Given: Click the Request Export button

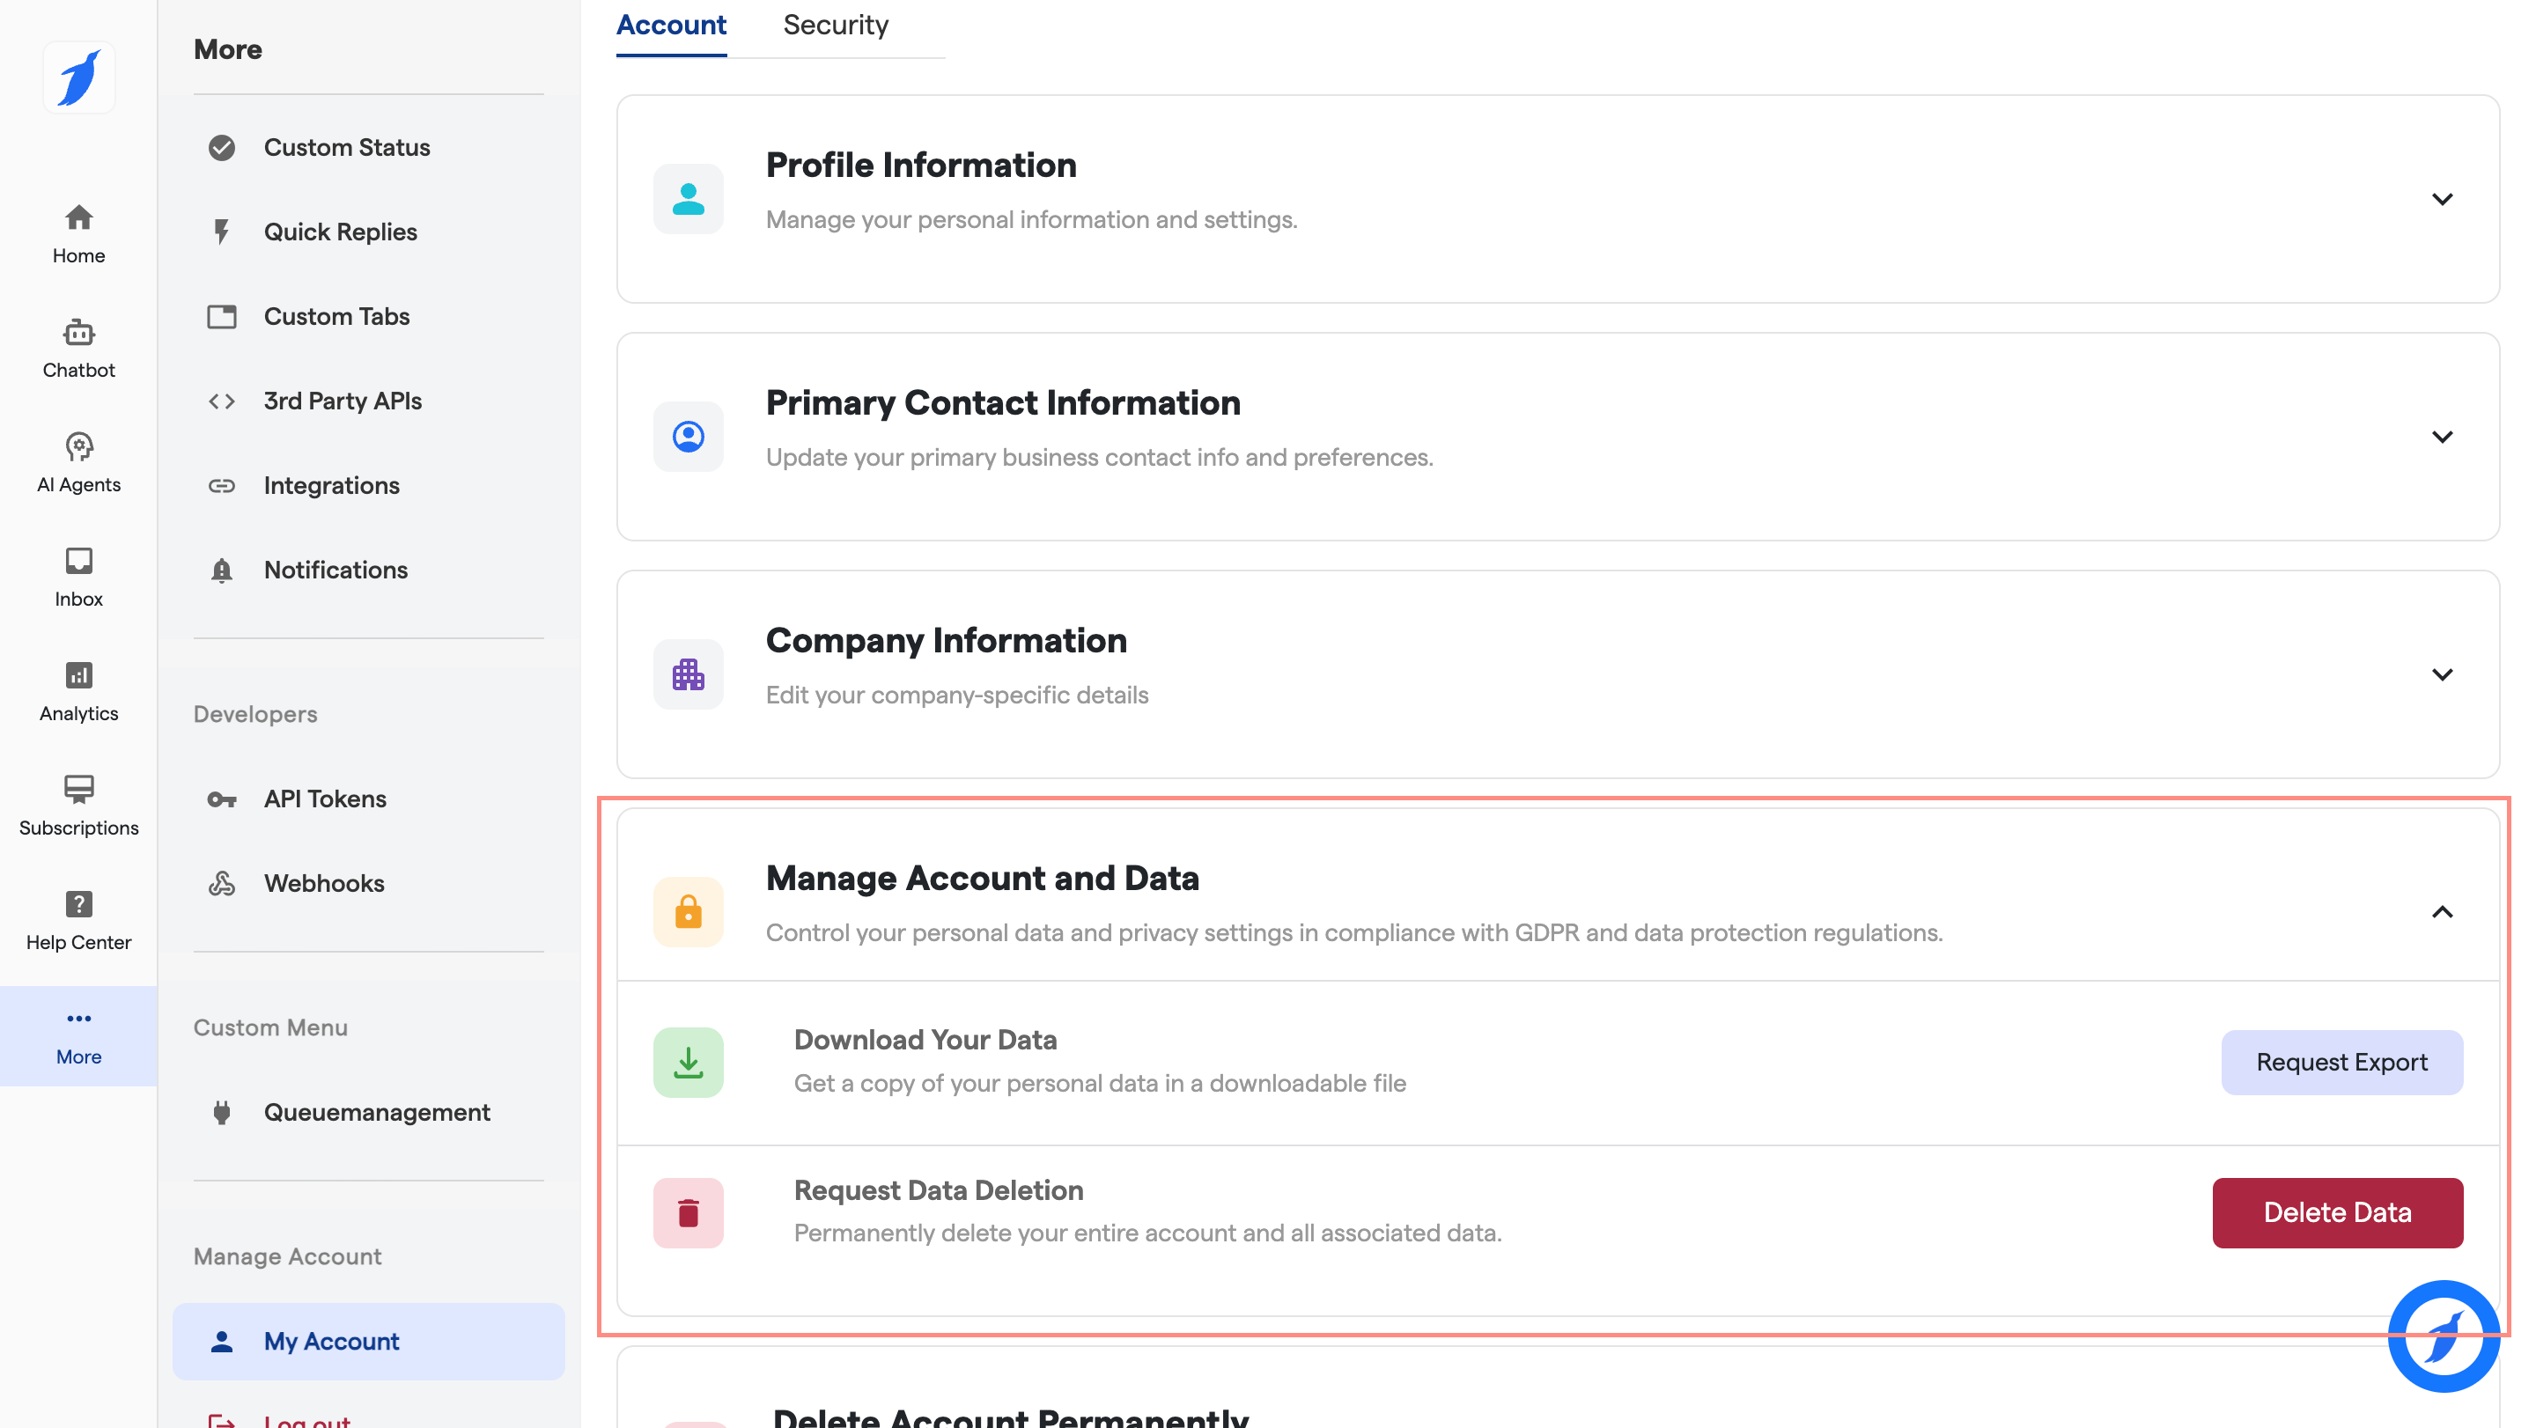Looking at the screenshot, I should (2341, 1062).
